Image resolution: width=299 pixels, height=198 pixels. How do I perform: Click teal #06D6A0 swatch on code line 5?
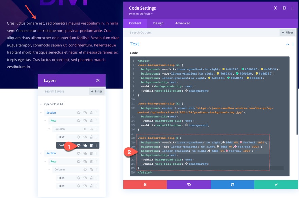point(228,78)
